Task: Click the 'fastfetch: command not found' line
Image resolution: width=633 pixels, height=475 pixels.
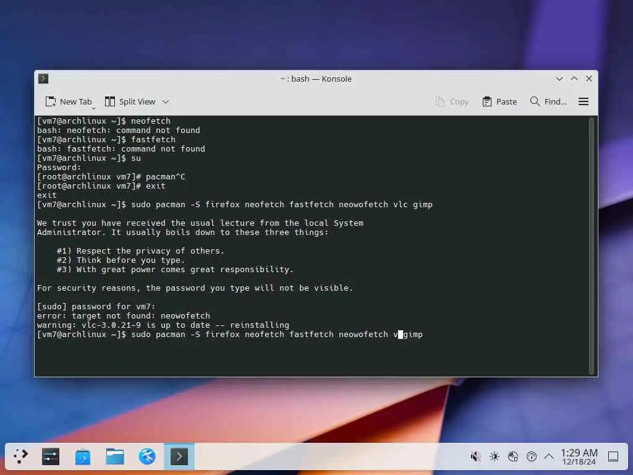Action: pos(121,148)
